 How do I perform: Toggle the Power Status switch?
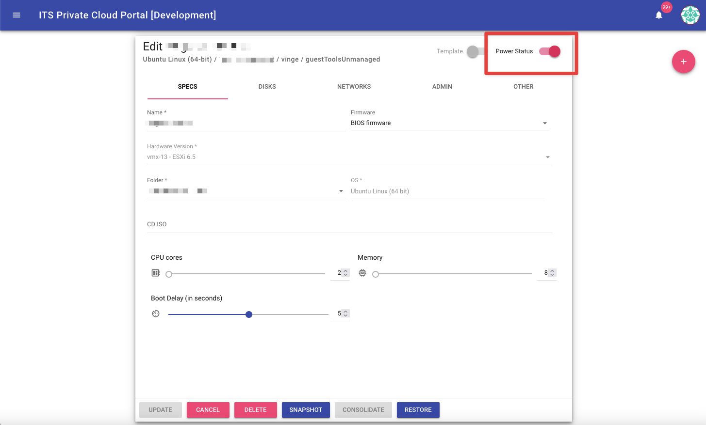click(x=550, y=51)
